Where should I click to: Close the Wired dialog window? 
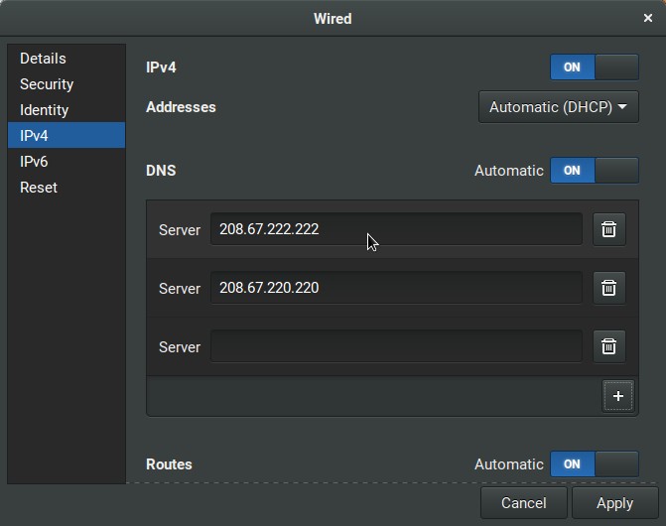coord(648,18)
